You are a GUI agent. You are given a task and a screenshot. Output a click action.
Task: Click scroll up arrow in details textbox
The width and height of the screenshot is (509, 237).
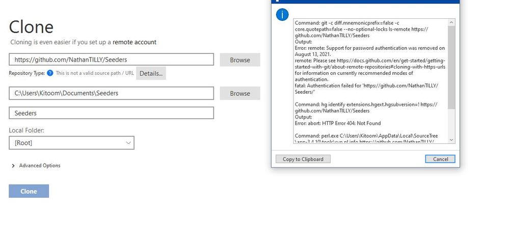coord(451,22)
